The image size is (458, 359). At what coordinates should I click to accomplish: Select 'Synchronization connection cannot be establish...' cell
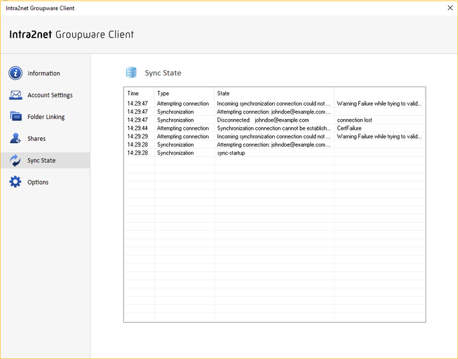click(x=274, y=128)
